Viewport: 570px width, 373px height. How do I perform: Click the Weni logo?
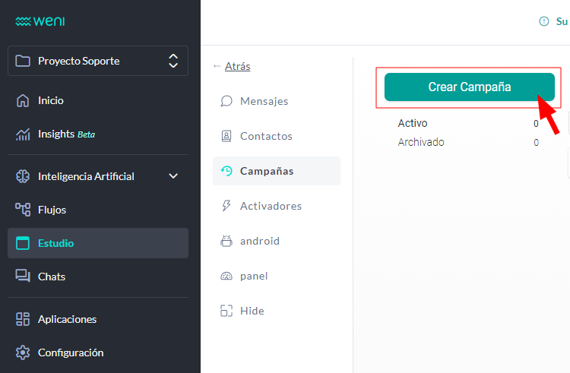pyautogui.click(x=40, y=21)
